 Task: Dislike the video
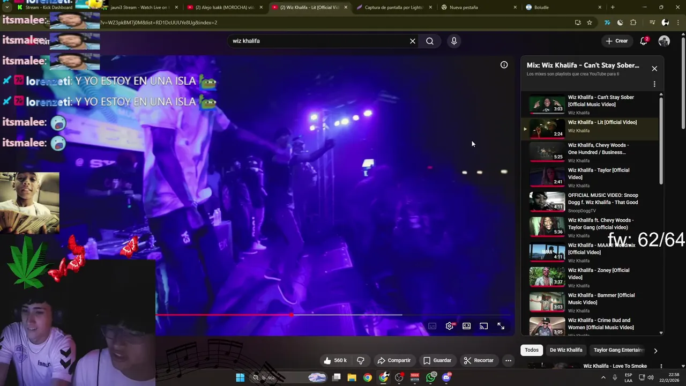click(361, 360)
